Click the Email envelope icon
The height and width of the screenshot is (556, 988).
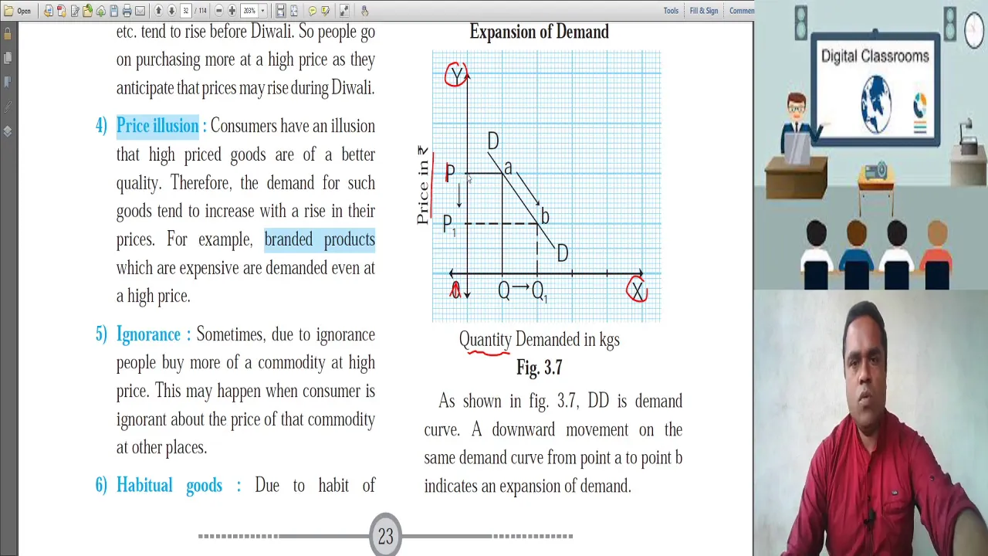[140, 11]
